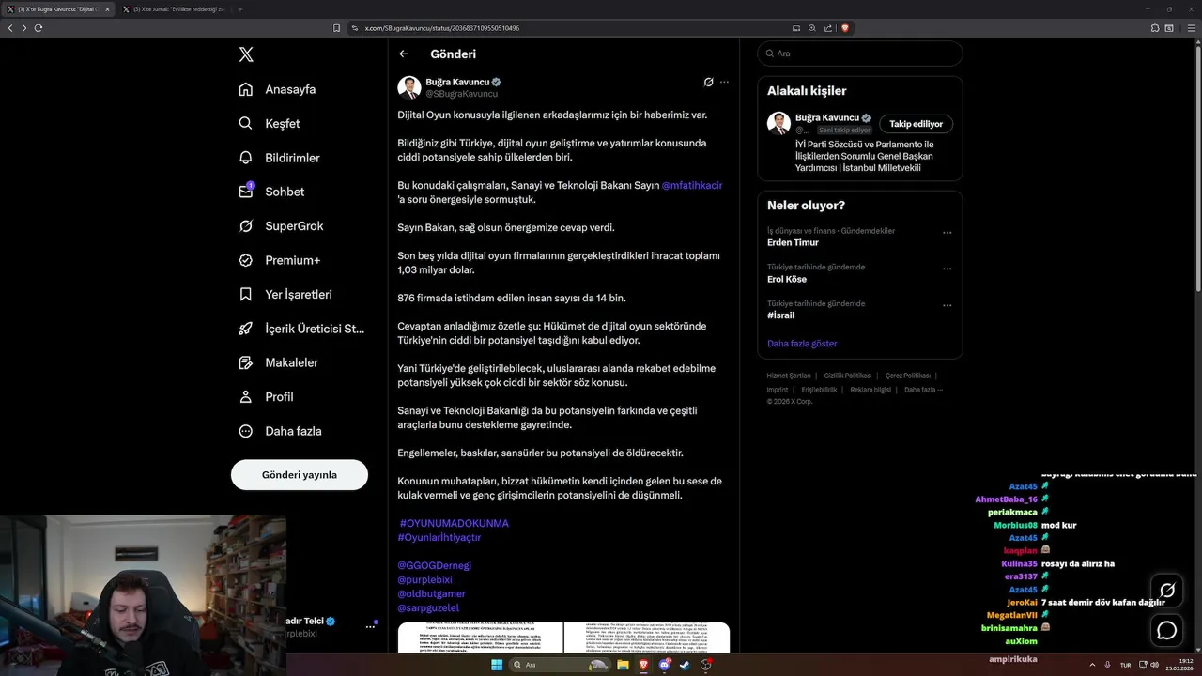Open Discord from taskbar
1202x676 pixels.
(x=665, y=665)
